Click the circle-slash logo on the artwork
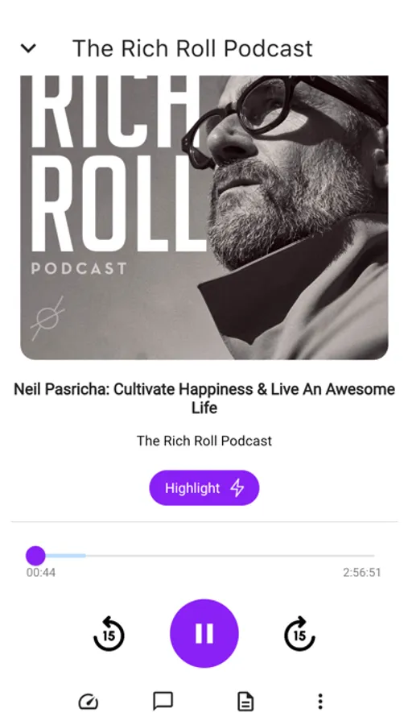 pyautogui.click(x=47, y=318)
